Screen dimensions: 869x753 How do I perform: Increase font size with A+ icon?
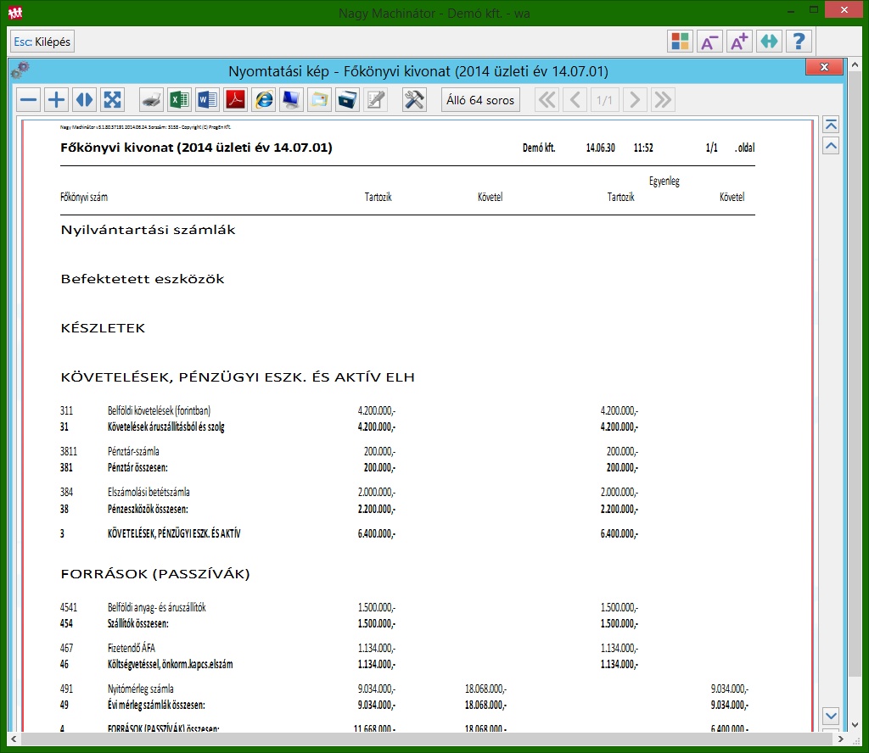click(739, 42)
